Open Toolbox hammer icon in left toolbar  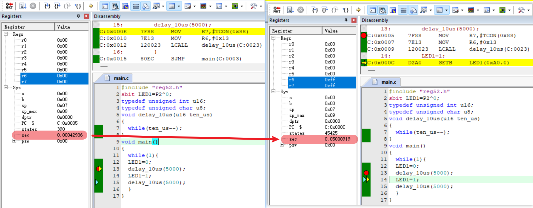254,6
